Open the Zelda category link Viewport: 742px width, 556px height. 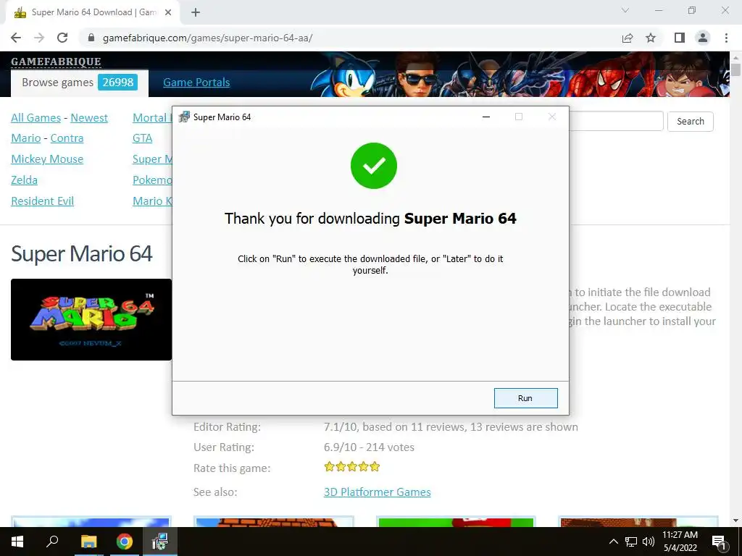[x=24, y=180]
